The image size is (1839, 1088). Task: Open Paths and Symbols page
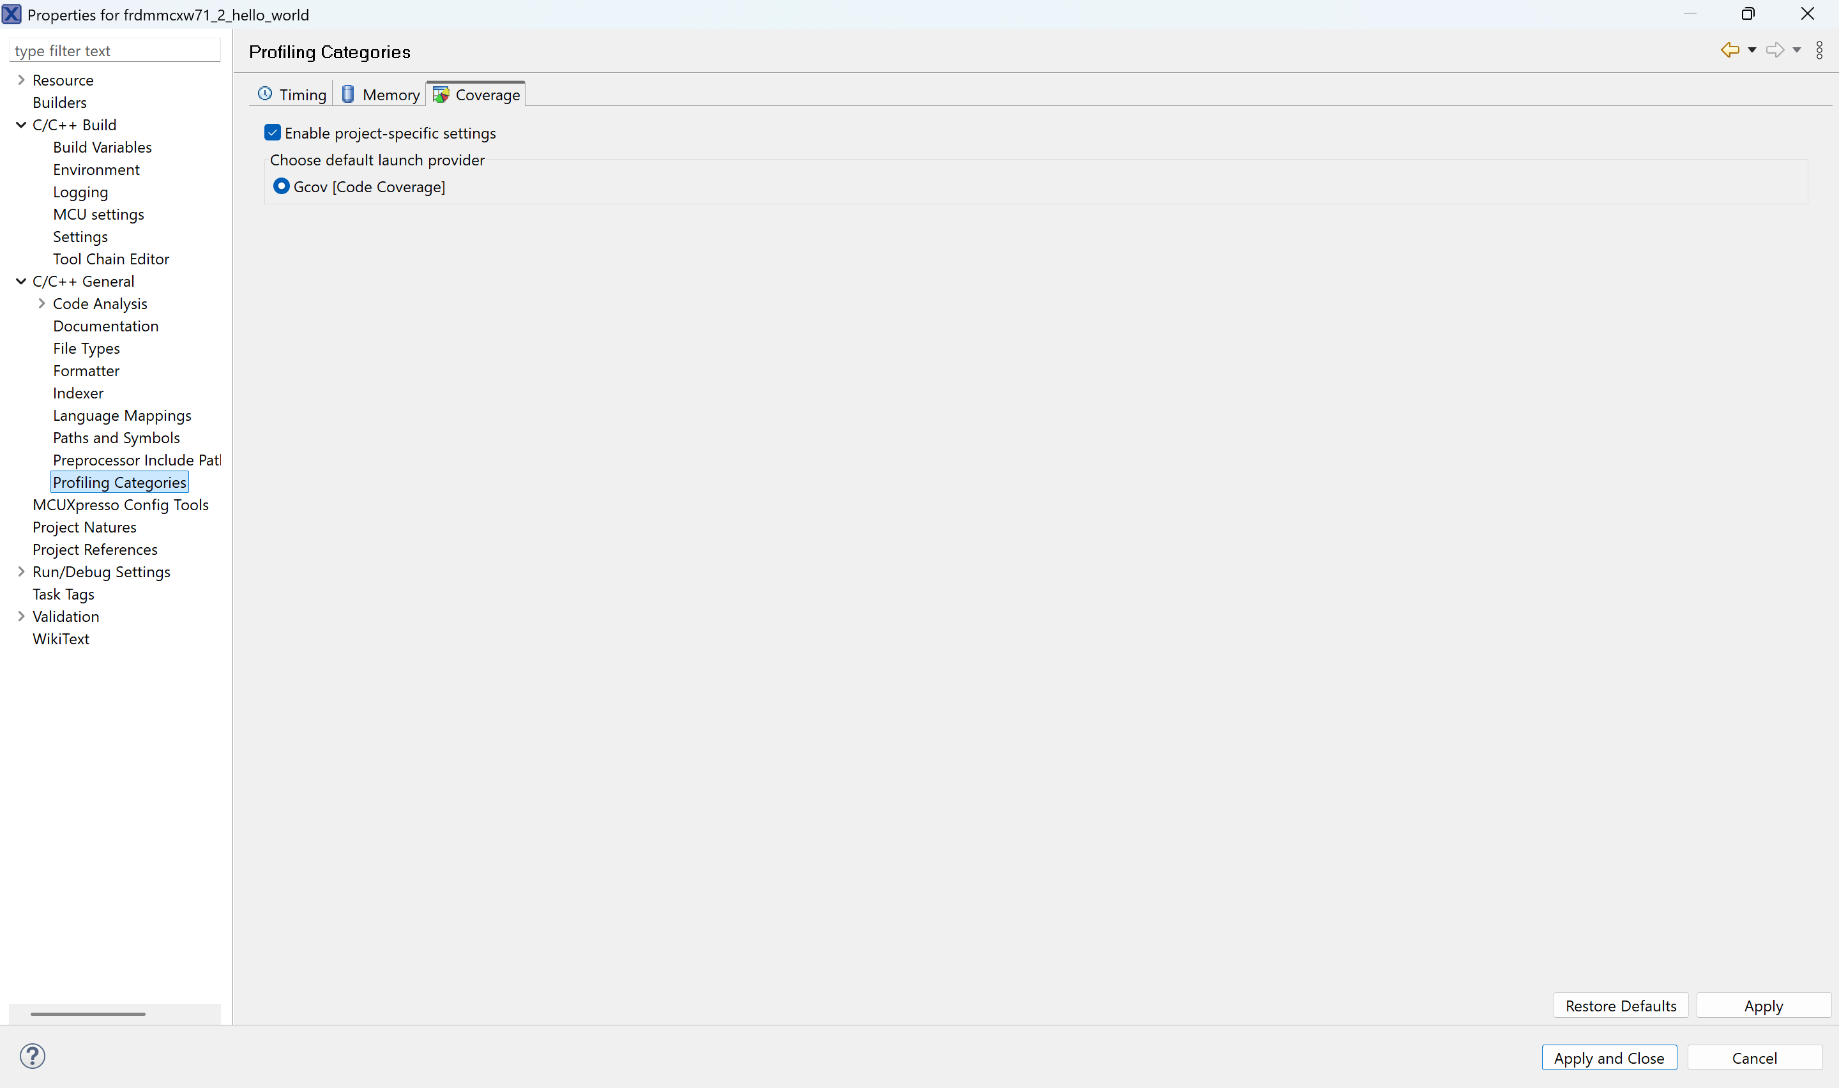click(x=116, y=438)
